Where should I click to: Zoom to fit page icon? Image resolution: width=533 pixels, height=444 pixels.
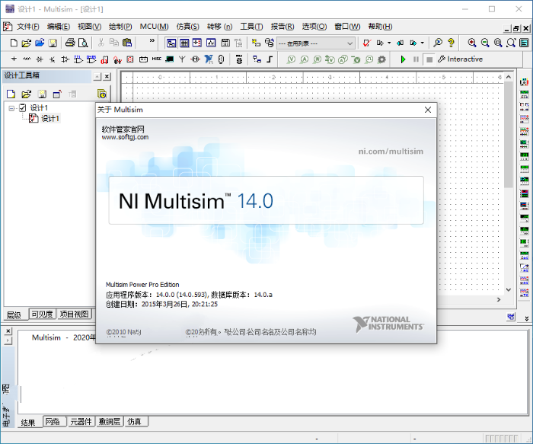(511, 43)
